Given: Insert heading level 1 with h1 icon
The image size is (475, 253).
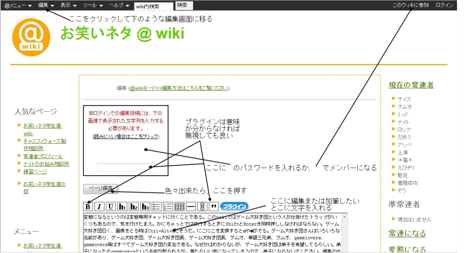Looking at the screenshot, I should 122,207.
